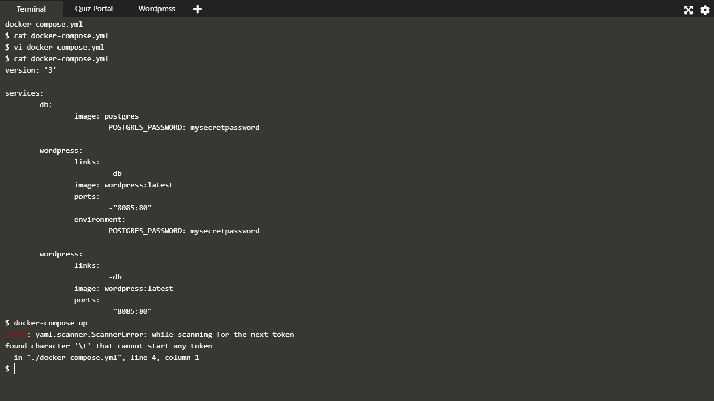Image resolution: width=714 pixels, height=401 pixels.
Task: Open a new tab with the plus icon
Action: [x=197, y=9]
